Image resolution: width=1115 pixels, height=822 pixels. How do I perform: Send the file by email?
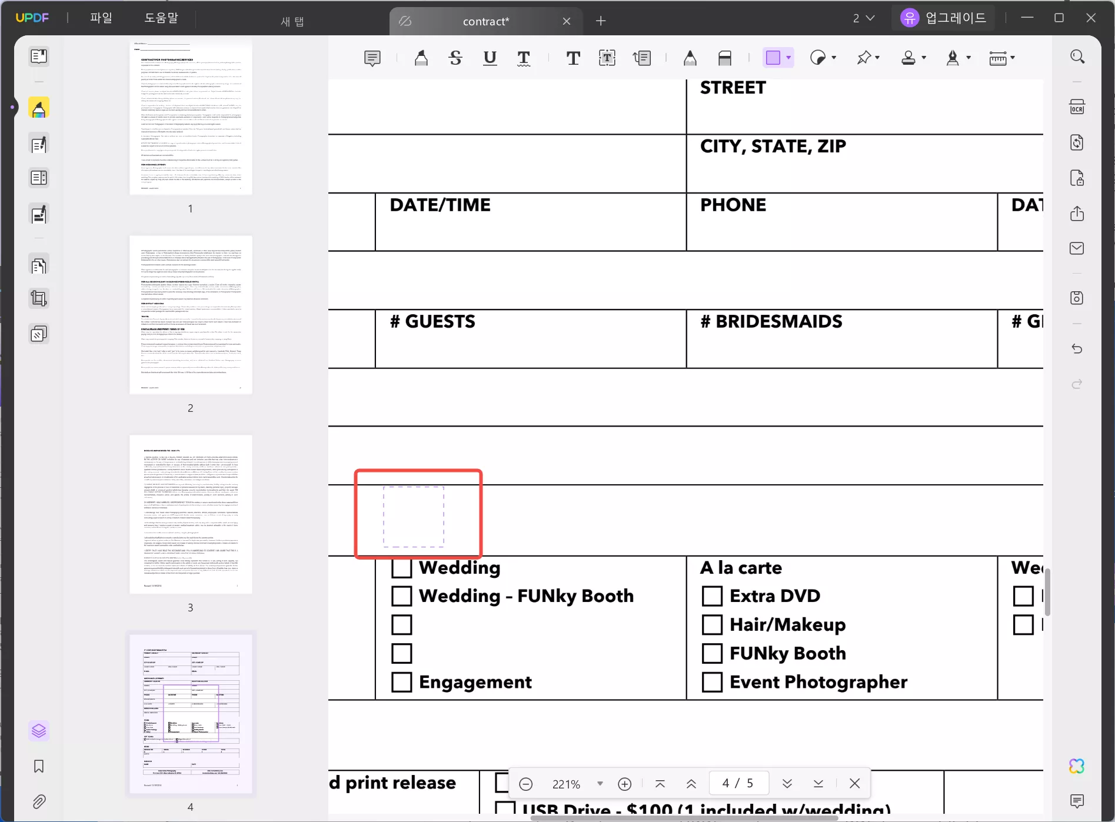click(x=1077, y=248)
